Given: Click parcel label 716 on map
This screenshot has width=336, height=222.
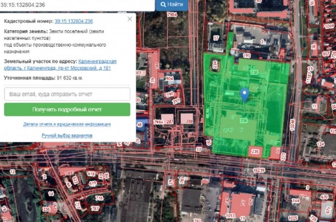Looking at the screenshot, I should click(99, 198).
